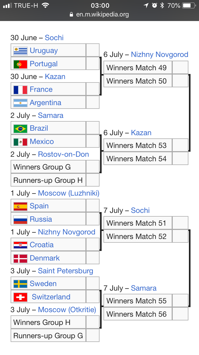The height and width of the screenshot is (355, 199).
Task: Click the Portugal flag icon
Action: (20, 64)
